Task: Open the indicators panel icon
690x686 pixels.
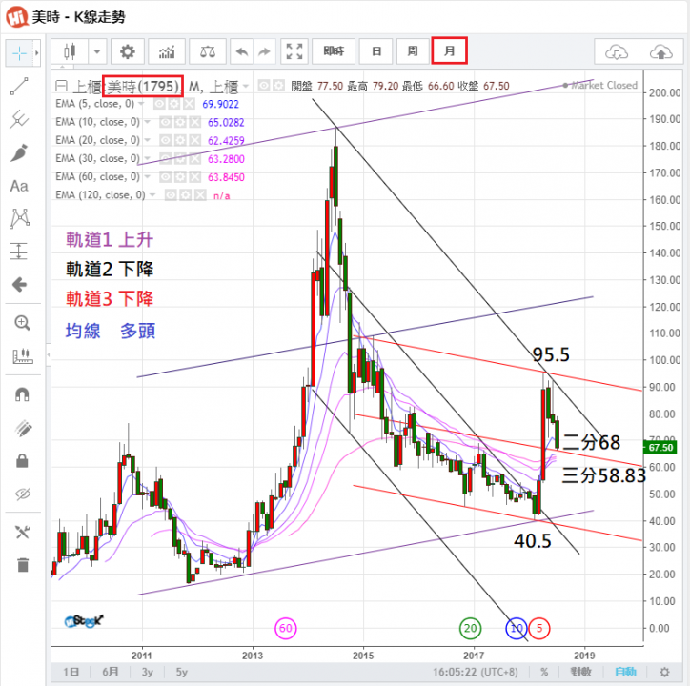Action: pyautogui.click(x=167, y=51)
